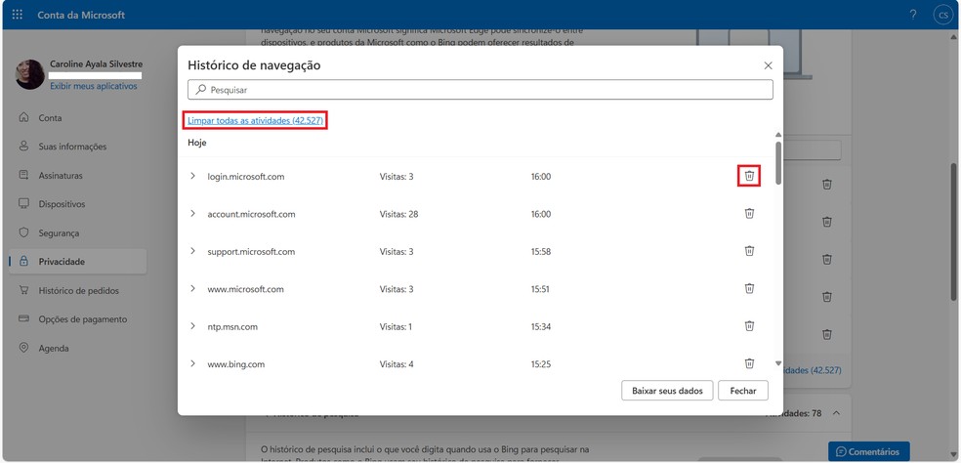Delete the www.microsoft.com history entry

(749, 288)
